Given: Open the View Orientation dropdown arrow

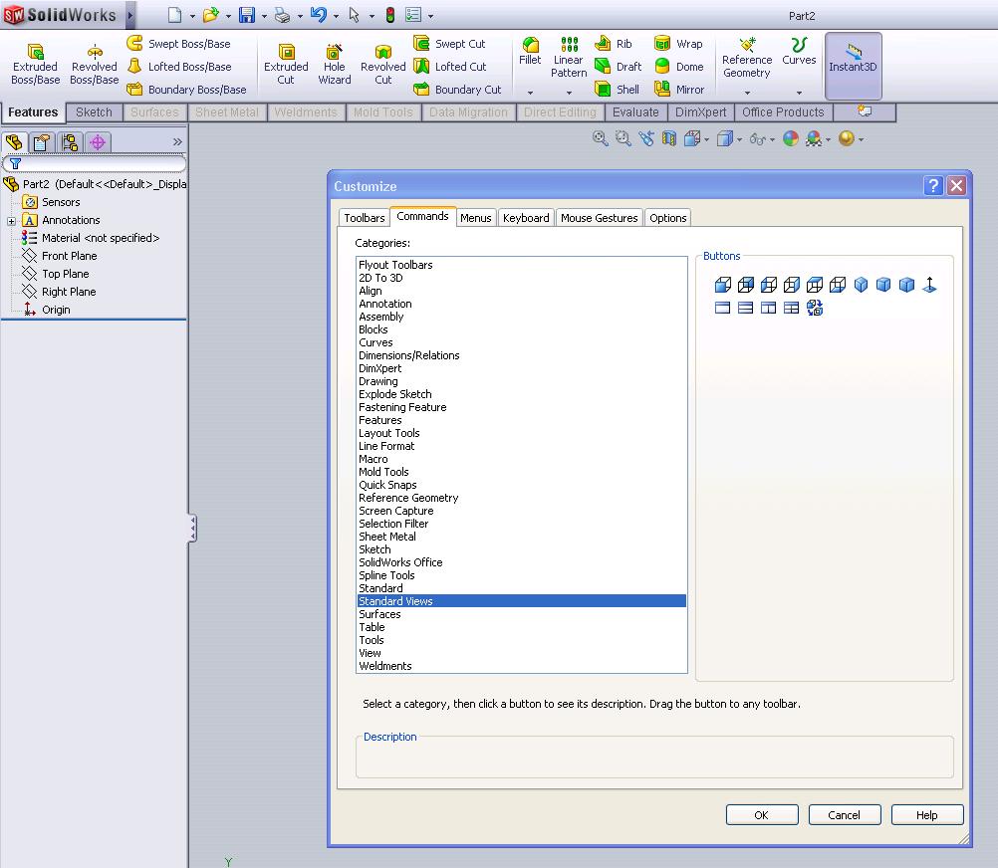Looking at the screenshot, I should 706,140.
